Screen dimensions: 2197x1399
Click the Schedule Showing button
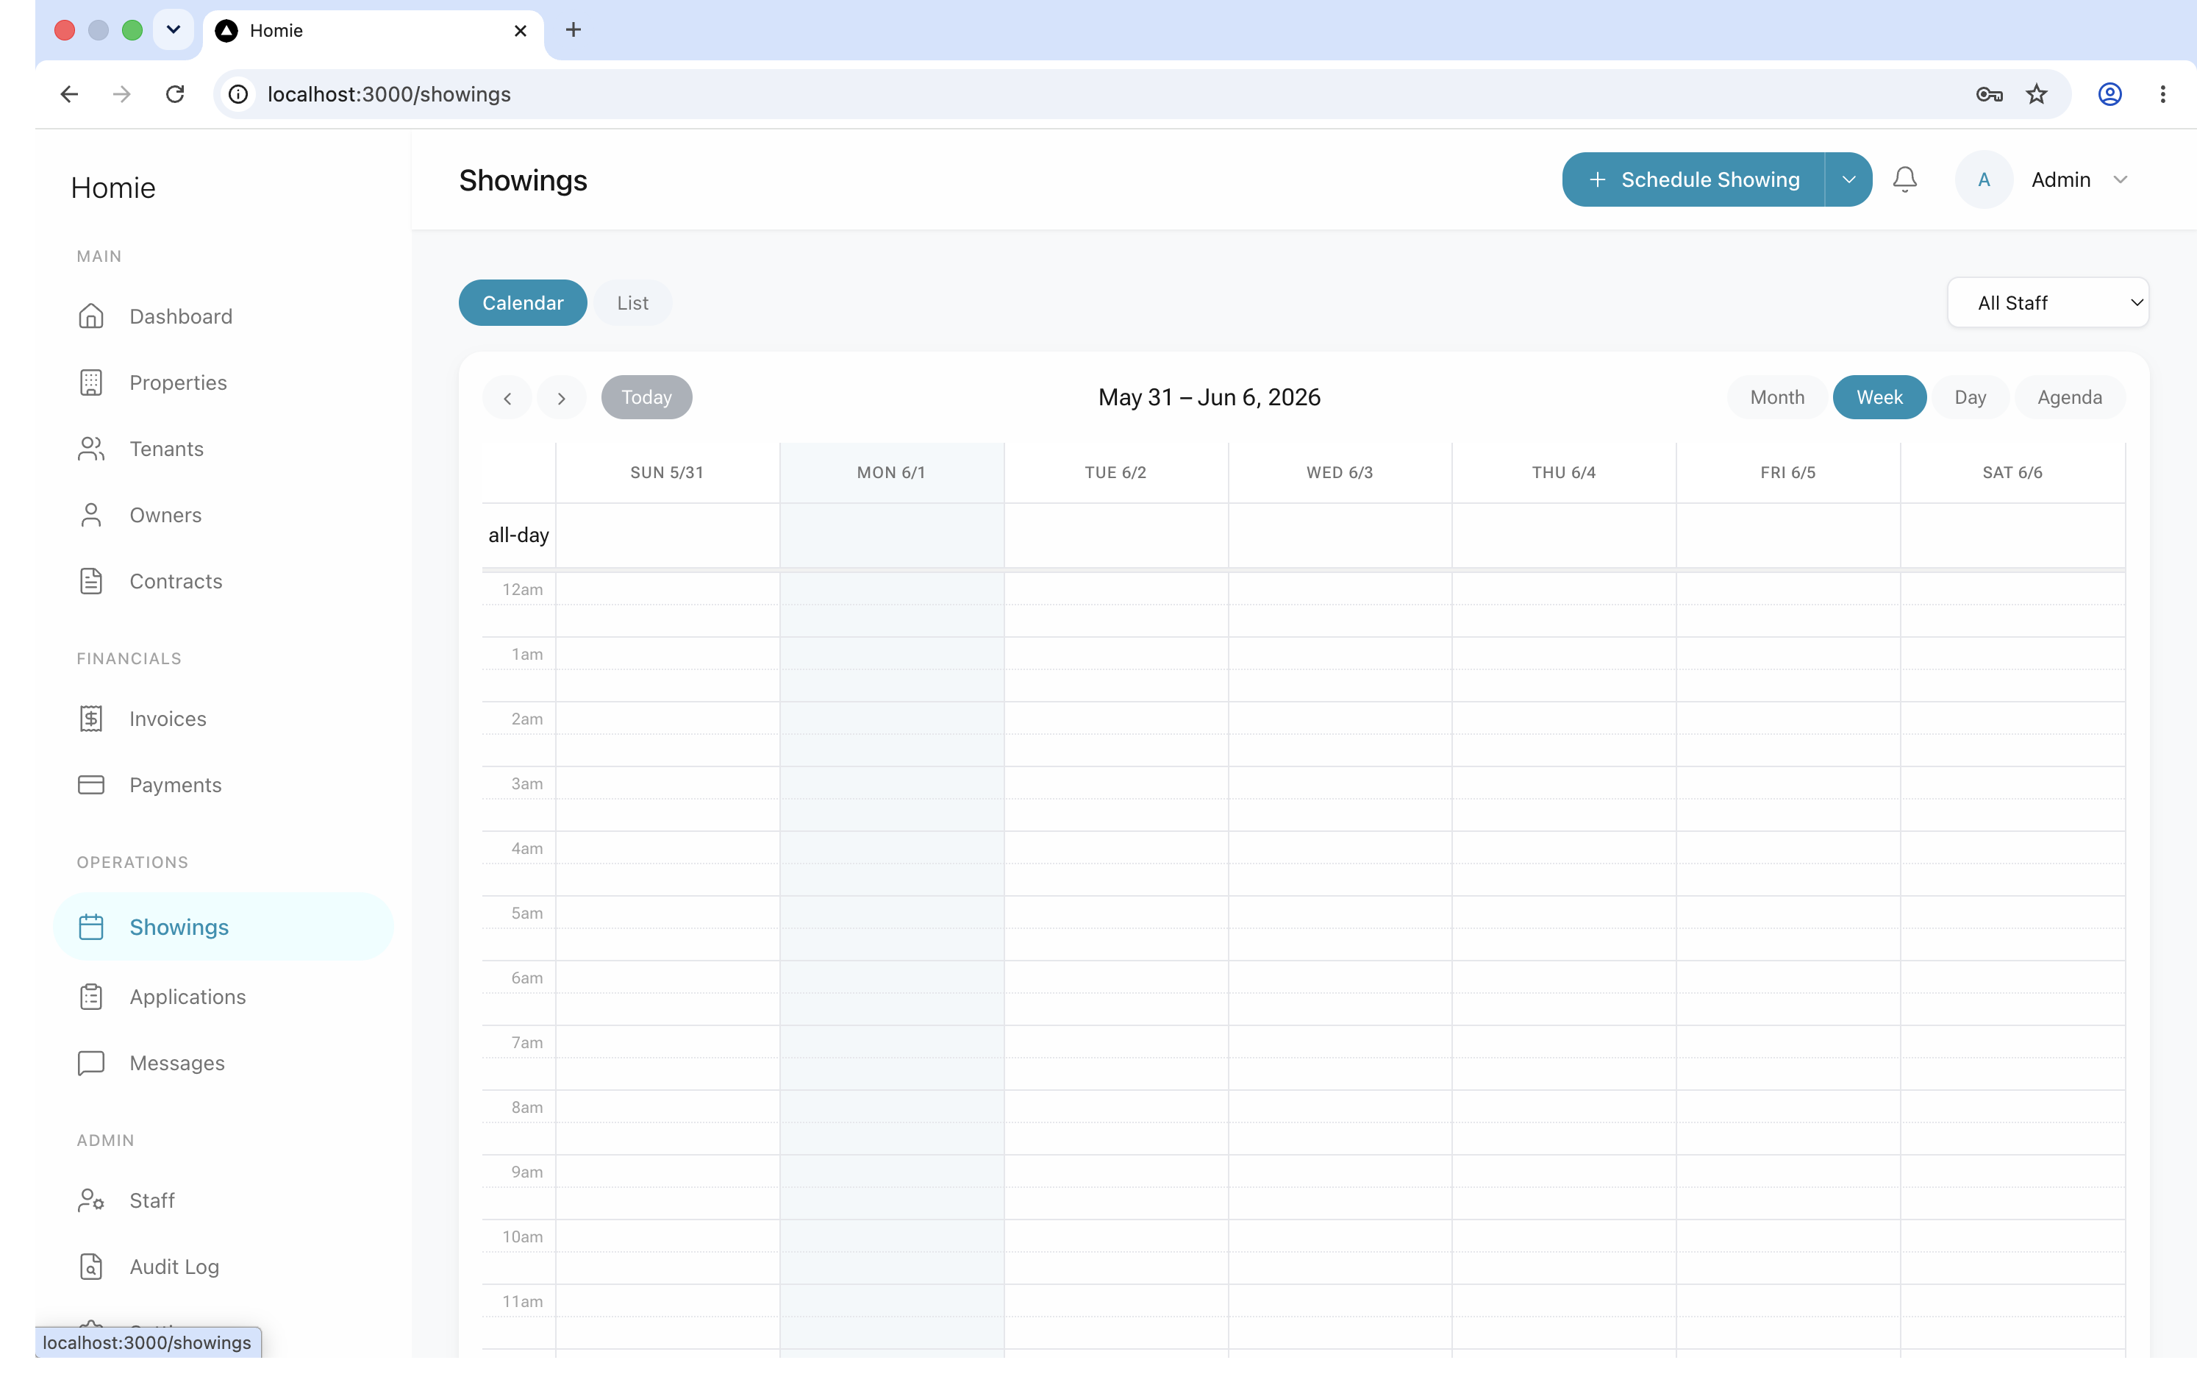1693,179
